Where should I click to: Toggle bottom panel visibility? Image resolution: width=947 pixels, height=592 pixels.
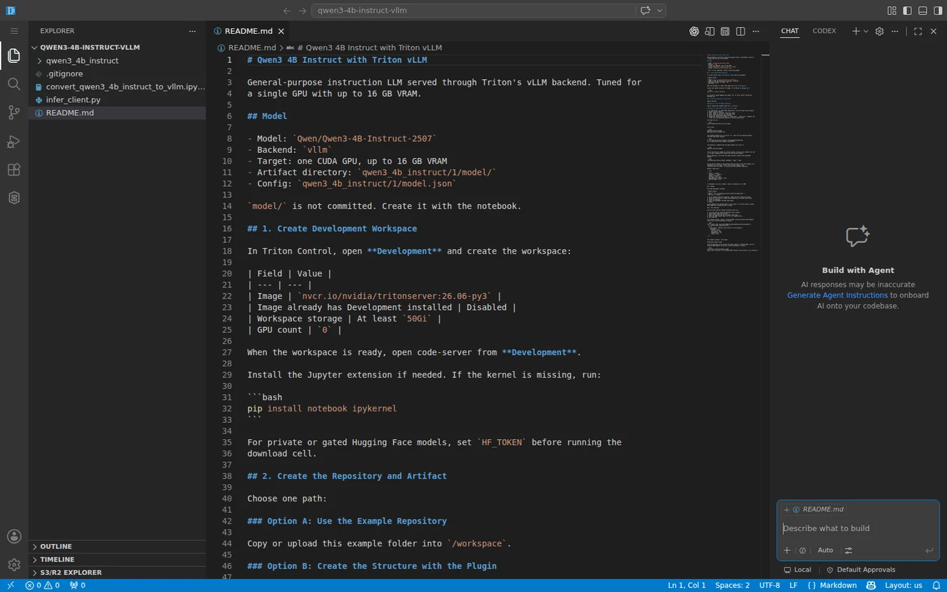click(x=922, y=10)
